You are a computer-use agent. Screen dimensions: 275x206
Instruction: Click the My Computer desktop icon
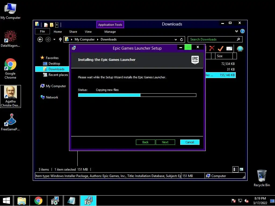(x=10, y=11)
